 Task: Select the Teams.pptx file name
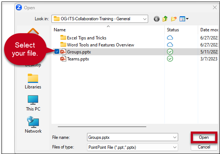pos(78,59)
